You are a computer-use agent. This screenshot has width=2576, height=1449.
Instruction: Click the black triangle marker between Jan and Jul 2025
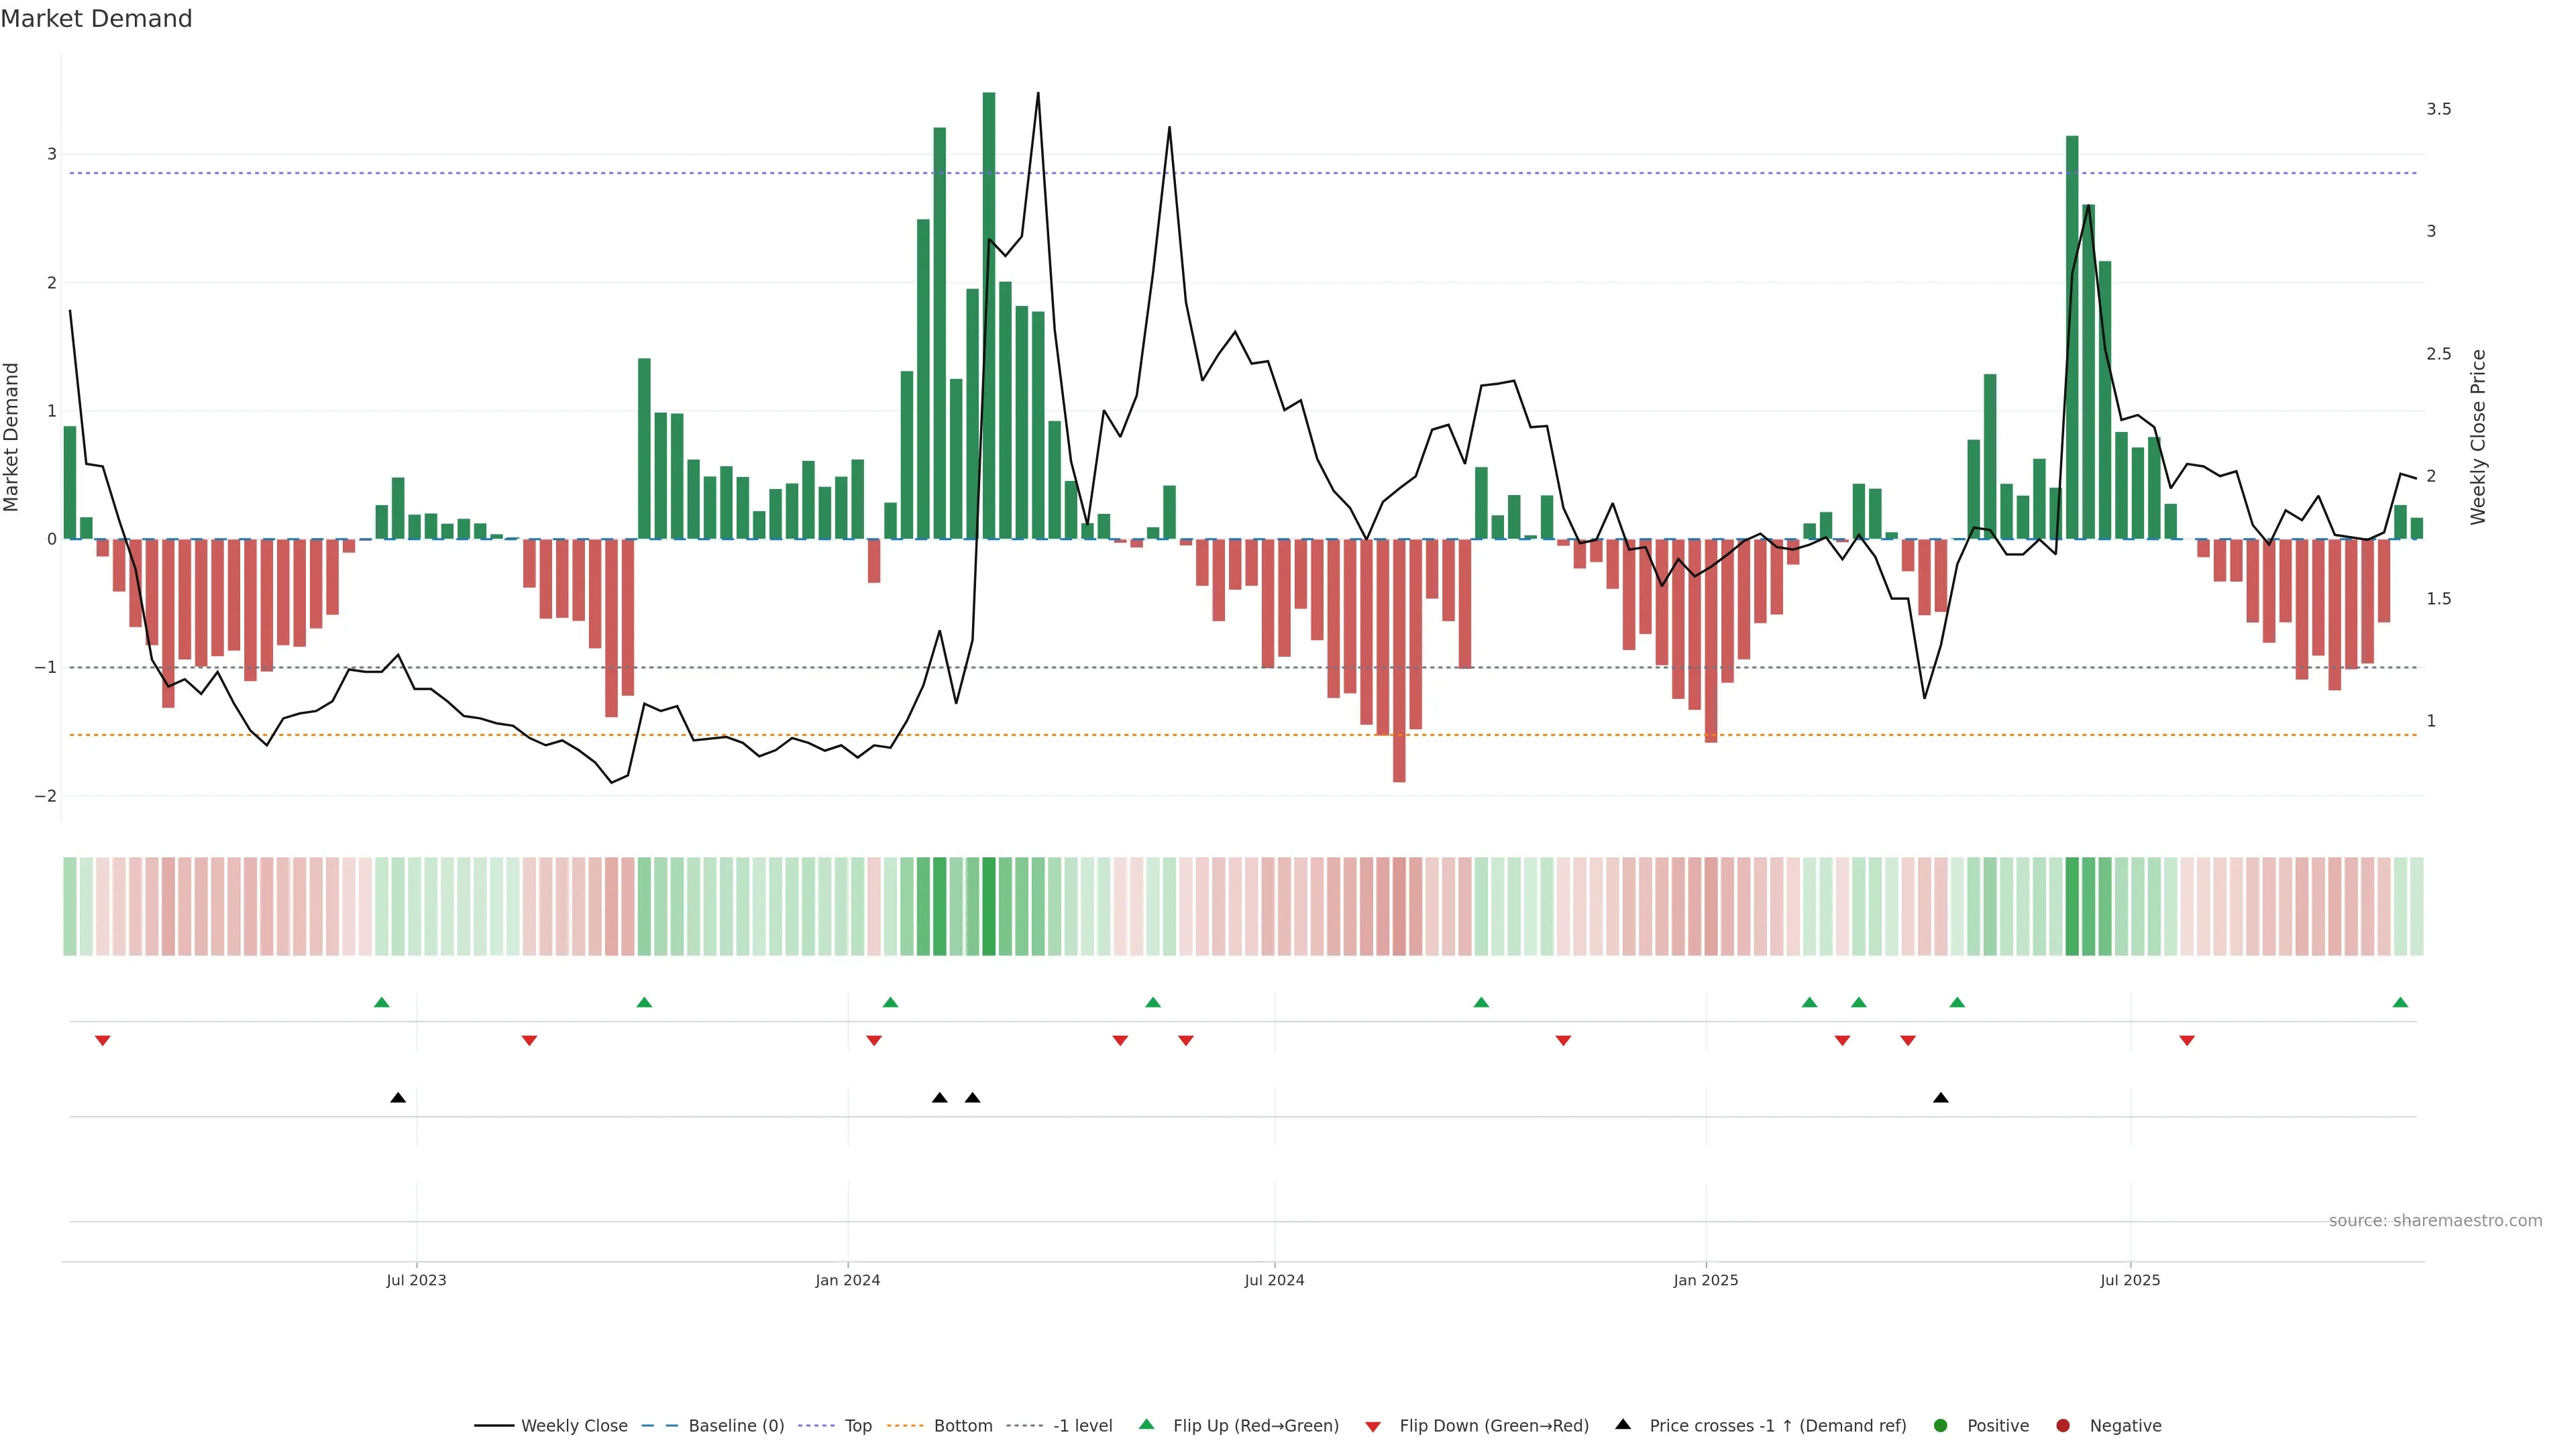pos(1941,1097)
